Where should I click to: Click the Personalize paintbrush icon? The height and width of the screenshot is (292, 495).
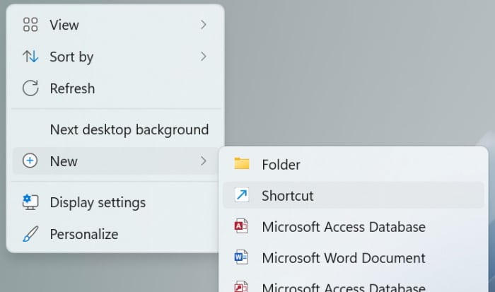(x=30, y=234)
